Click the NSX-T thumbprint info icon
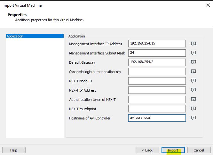 (193, 109)
